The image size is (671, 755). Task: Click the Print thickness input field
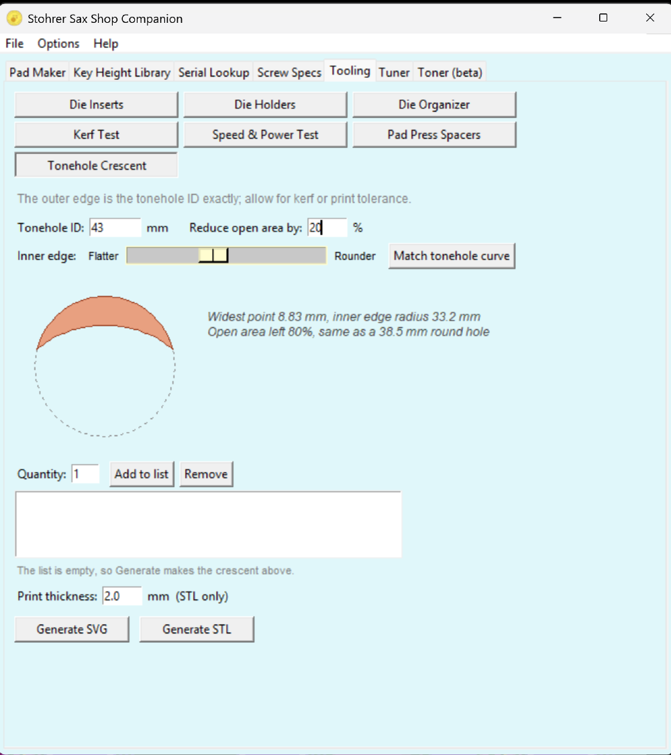pyautogui.click(x=122, y=596)
